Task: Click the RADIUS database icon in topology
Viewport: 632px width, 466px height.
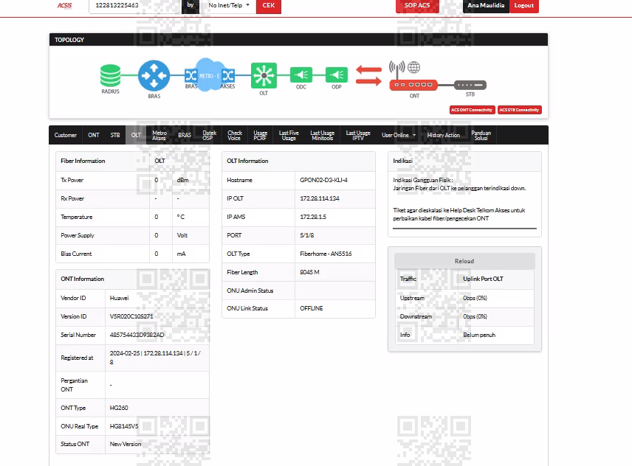Action: (x=111, y=76)
